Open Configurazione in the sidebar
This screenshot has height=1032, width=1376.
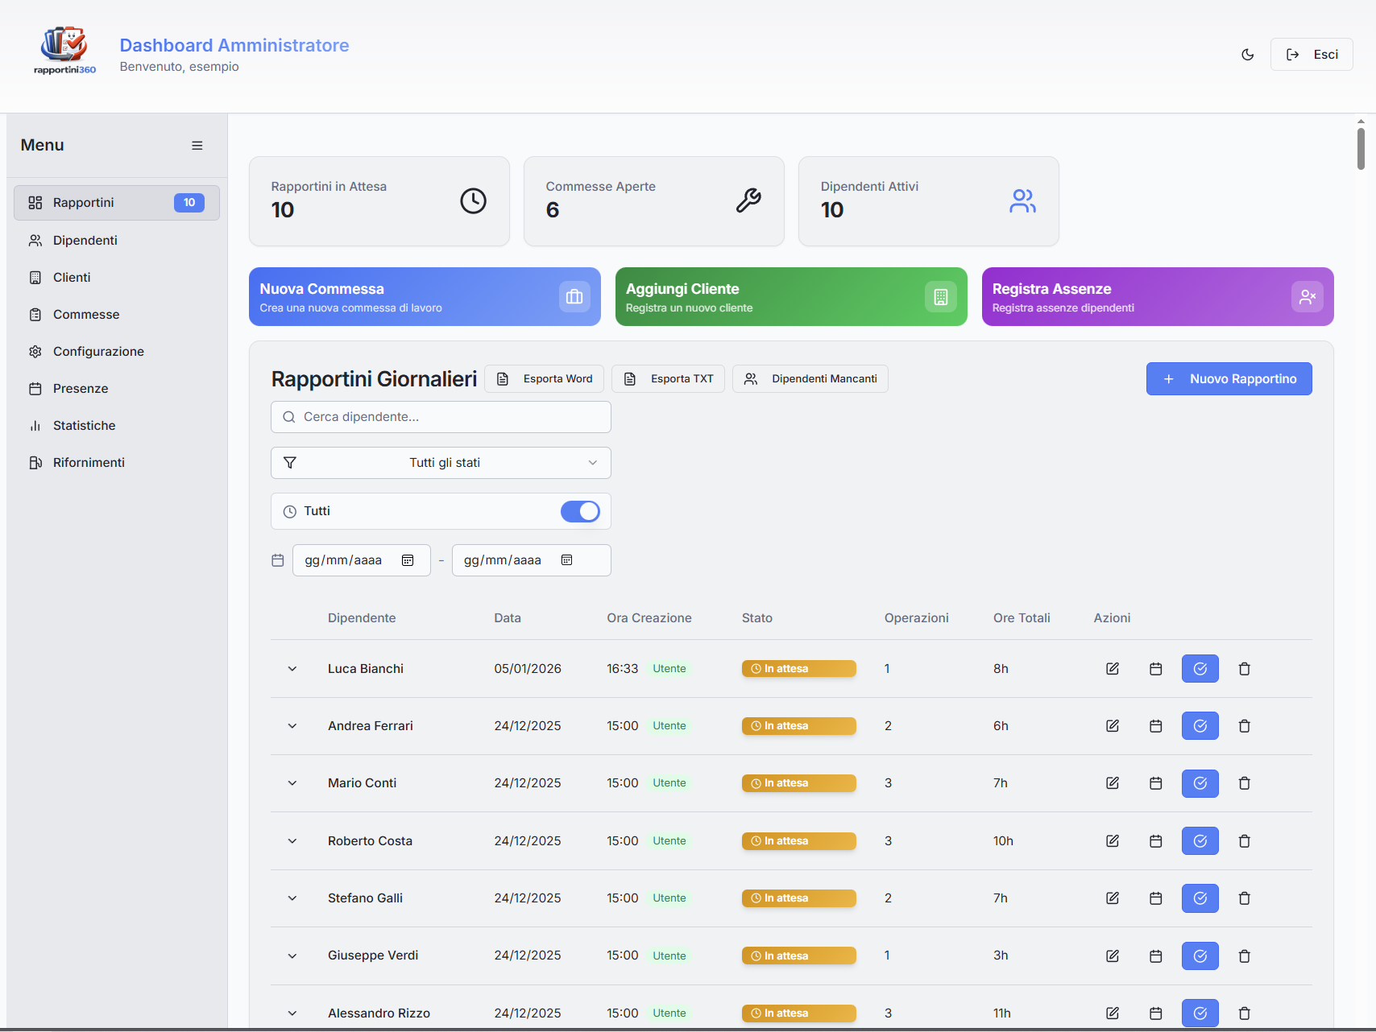(117, 352)
